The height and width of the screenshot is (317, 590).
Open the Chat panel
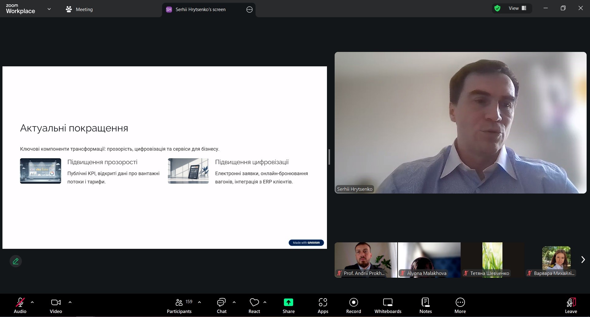click(221, 306)
